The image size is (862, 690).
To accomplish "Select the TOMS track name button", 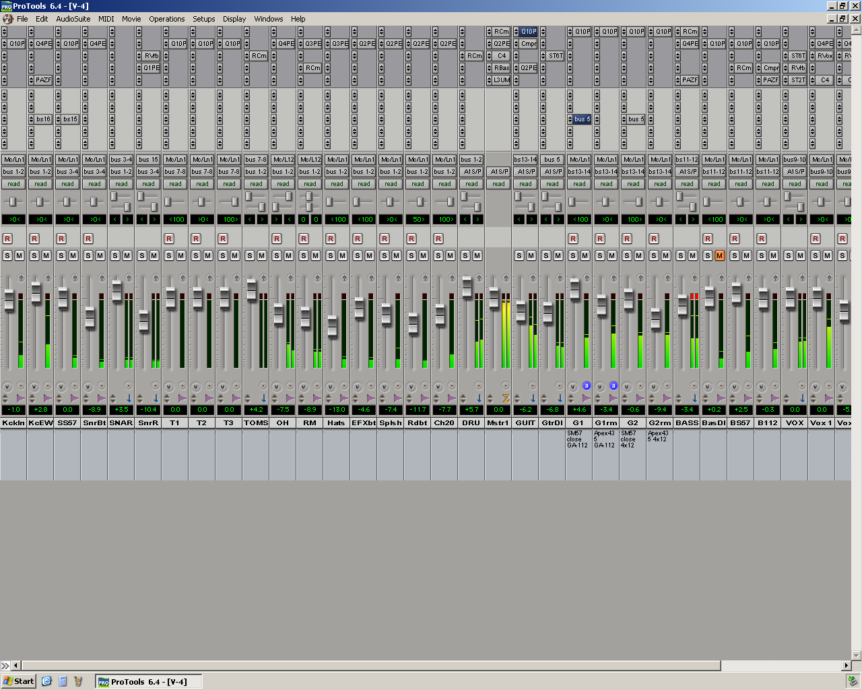I will point(256,422).
